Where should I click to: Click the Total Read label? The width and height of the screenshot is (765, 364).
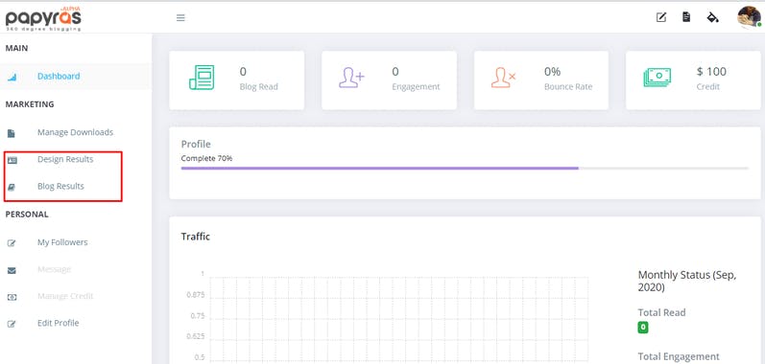(x=661, y=312)
